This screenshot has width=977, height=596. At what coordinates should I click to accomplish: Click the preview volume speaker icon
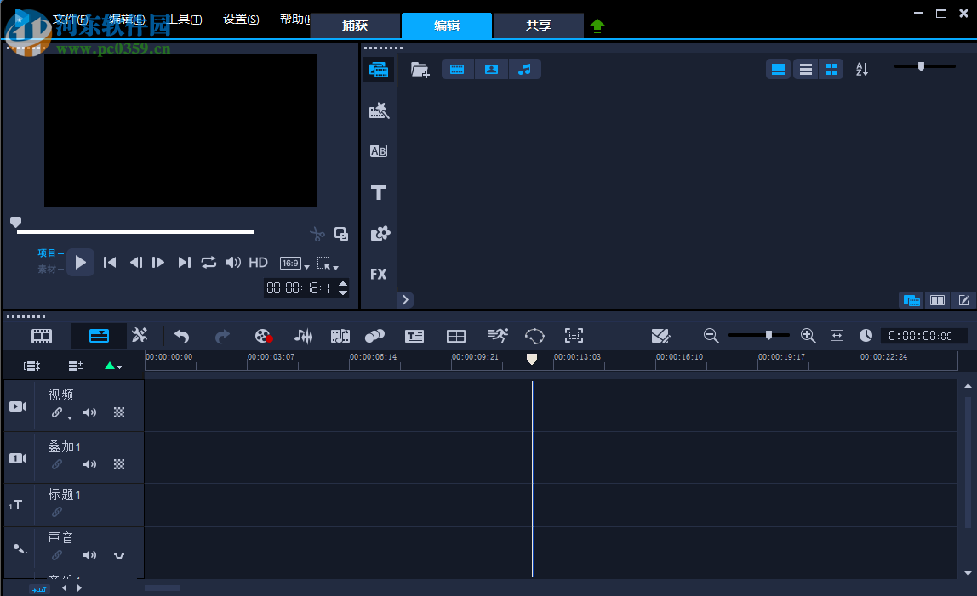coord(233,262)
